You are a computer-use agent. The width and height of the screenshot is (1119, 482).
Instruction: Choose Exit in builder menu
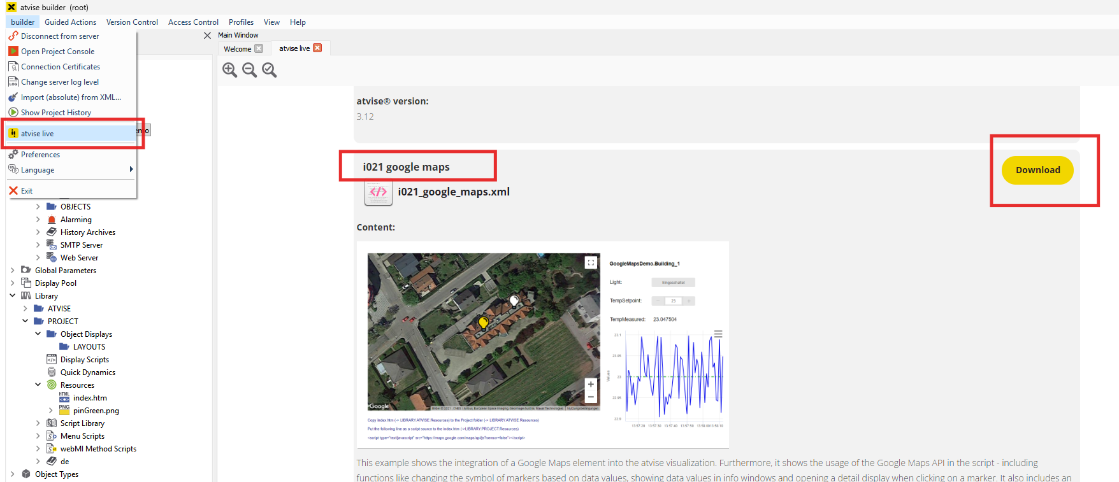pos(71,190)
